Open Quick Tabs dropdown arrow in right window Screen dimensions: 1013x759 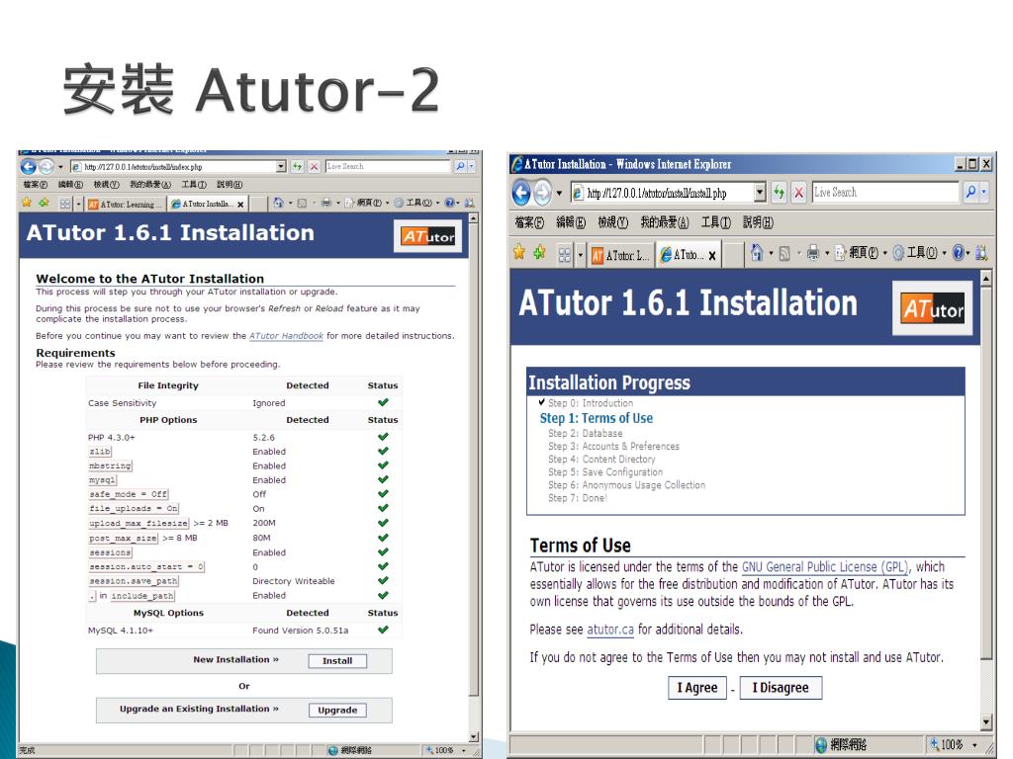580,255
